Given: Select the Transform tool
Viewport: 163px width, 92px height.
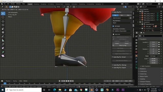Looking at the screenshot, I should coord(3,32).
